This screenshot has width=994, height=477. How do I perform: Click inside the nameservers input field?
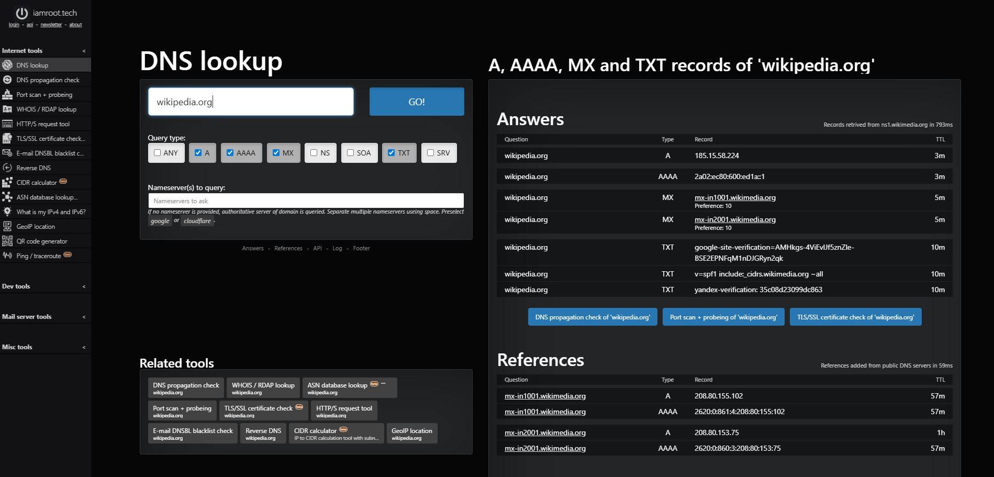click(x=306, y=201)
